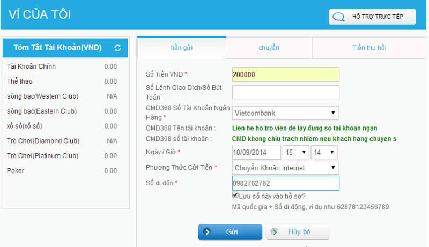This screenshot has height=247, width=429.
Task: Open the Tiền thu hồi tab
Action: pos(369,48)
